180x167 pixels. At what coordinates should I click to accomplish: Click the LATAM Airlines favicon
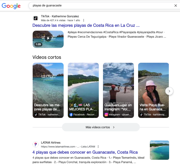pos(36,144)
